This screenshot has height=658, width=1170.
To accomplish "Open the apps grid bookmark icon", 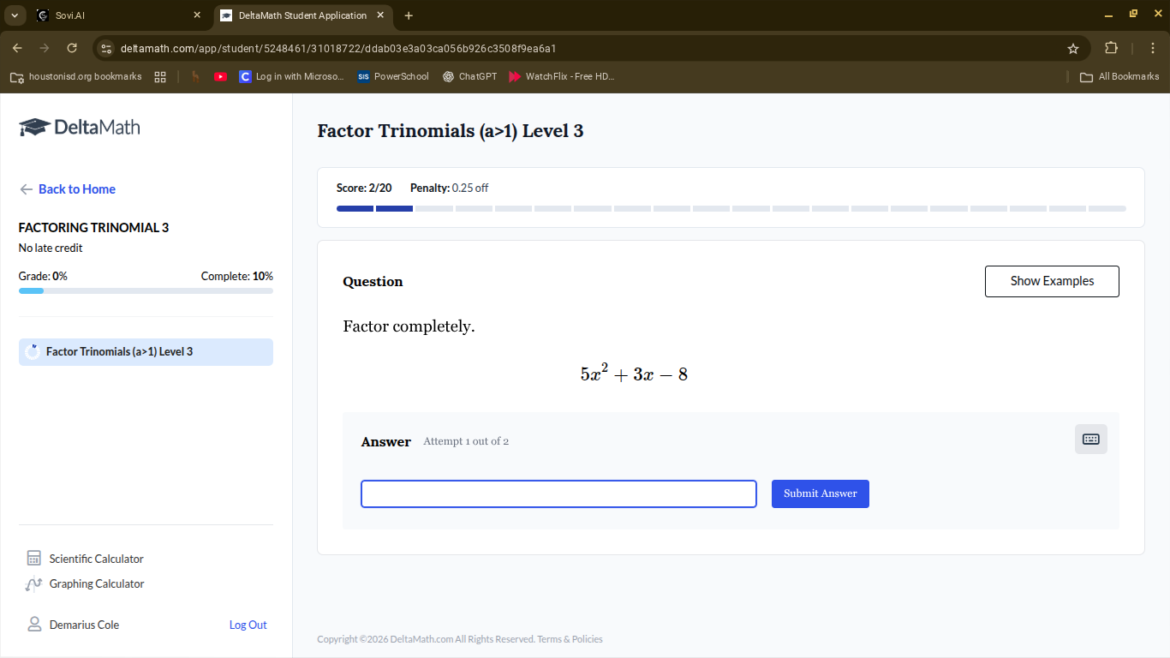I will coord(160,76).
